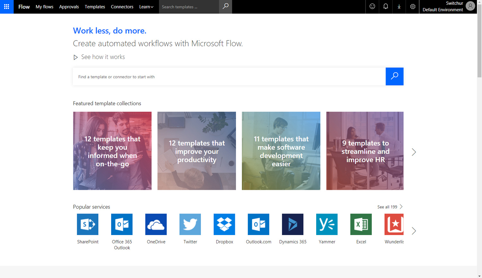This screenshot has height=278, width=482.
Task: Play the 'See how it works' video
Action: tap(103, 57)
